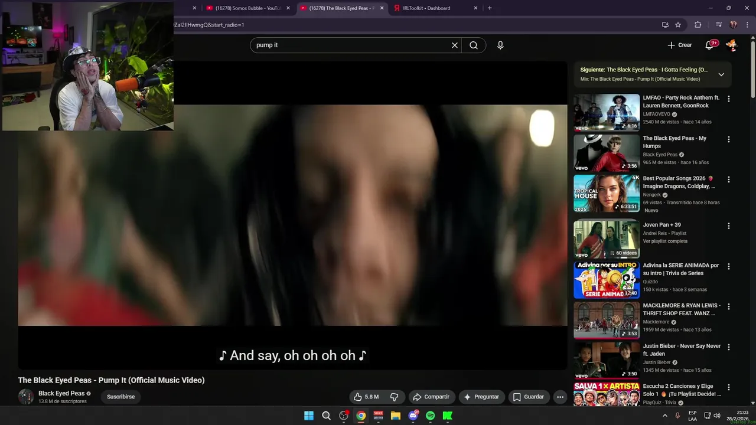Click the Guardar save button

click(529, 397)
